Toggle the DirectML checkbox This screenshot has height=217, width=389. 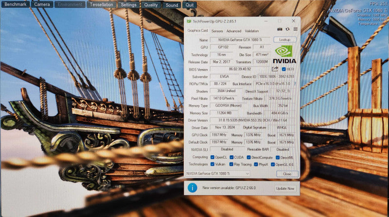[278, 158]
